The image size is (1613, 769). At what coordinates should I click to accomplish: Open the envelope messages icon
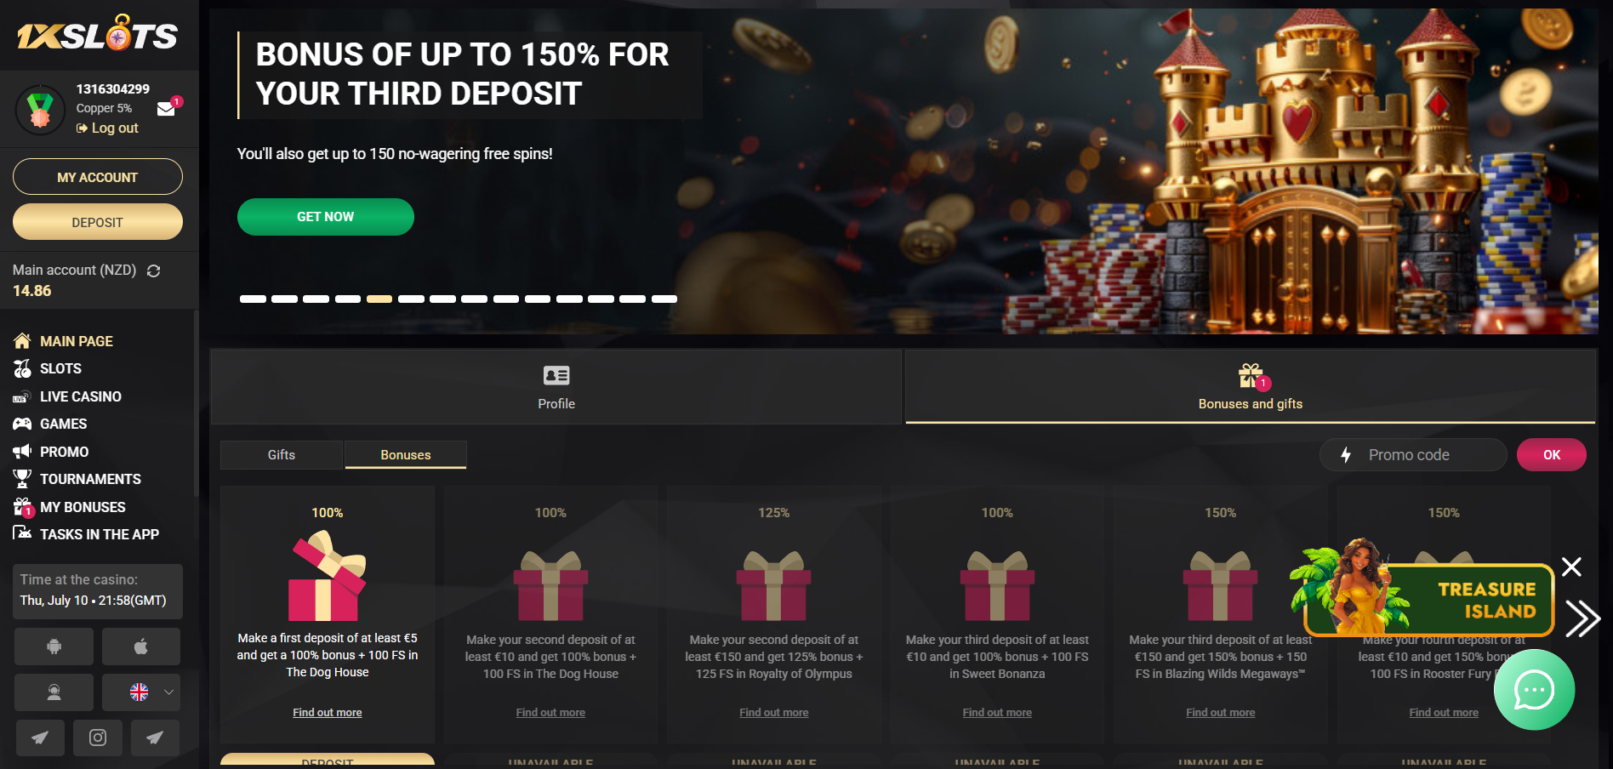pos(166,109)
